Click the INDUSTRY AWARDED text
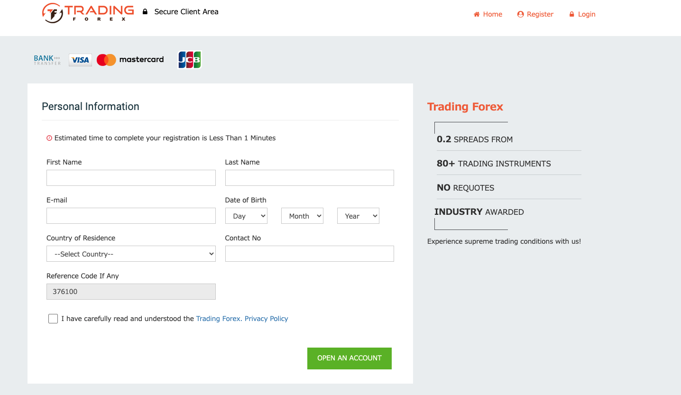 479,212
